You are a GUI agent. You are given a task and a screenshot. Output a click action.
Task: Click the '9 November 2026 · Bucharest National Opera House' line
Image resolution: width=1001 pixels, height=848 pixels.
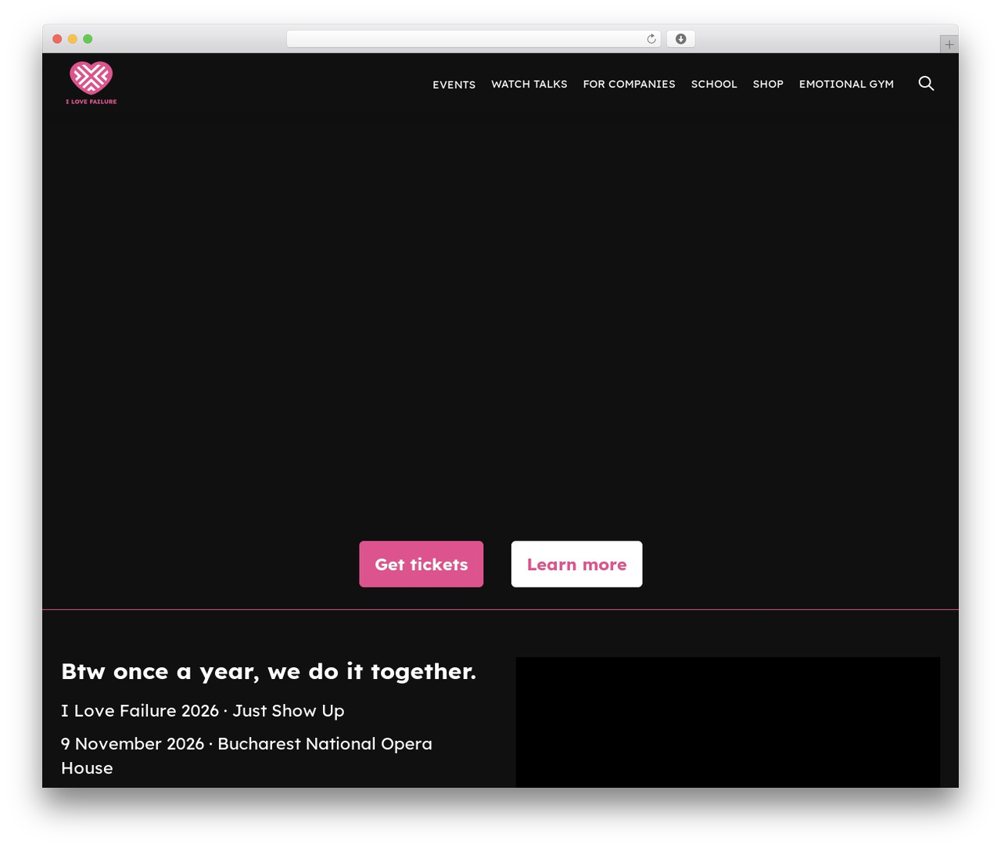tap(246, 756)
